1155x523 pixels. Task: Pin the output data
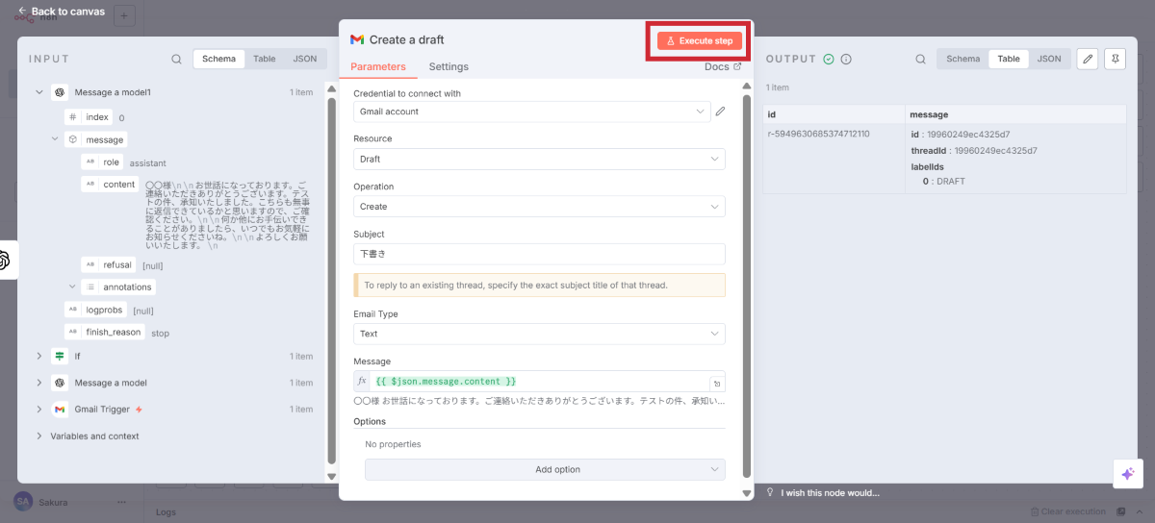1114,59
